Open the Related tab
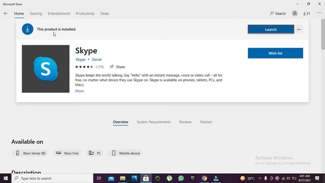The height and width of the screenshot is (183, 325). point(206,122)
